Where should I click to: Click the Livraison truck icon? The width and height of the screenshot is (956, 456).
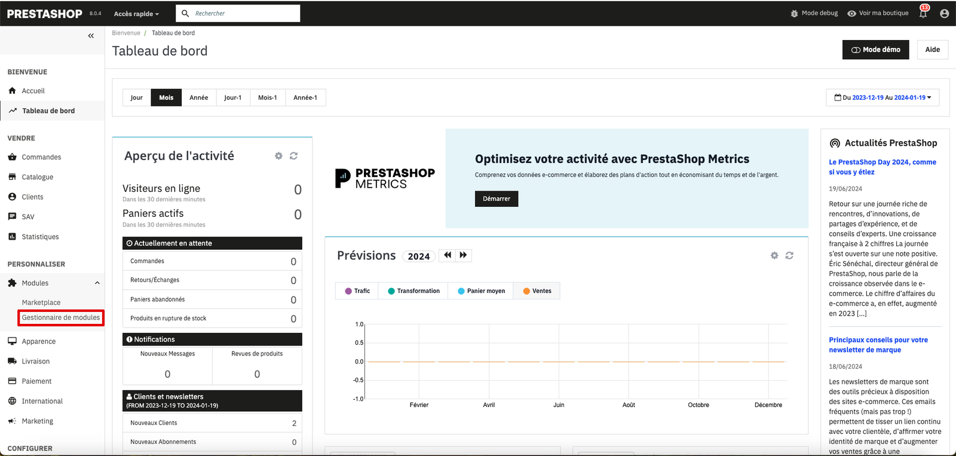13,361
